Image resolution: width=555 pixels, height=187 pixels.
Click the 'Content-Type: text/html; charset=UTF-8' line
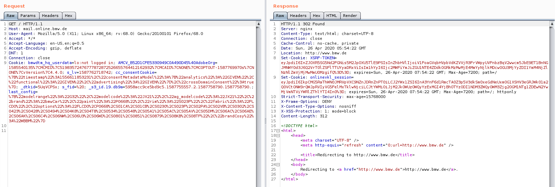(x=327, y=34)
